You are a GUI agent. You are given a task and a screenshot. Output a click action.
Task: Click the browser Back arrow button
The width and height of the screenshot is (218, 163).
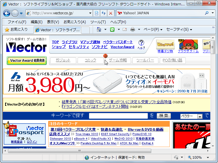[7, 13]
